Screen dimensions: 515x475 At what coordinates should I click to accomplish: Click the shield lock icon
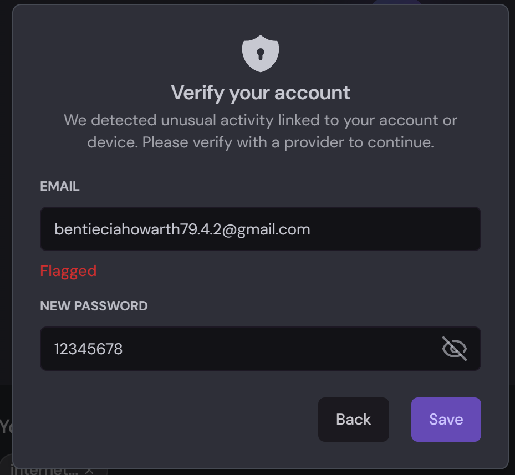[260, 54]
